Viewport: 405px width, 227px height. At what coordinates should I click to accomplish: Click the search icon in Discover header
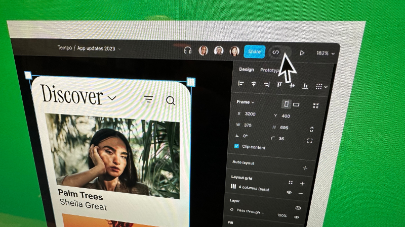tap(171, 100)
